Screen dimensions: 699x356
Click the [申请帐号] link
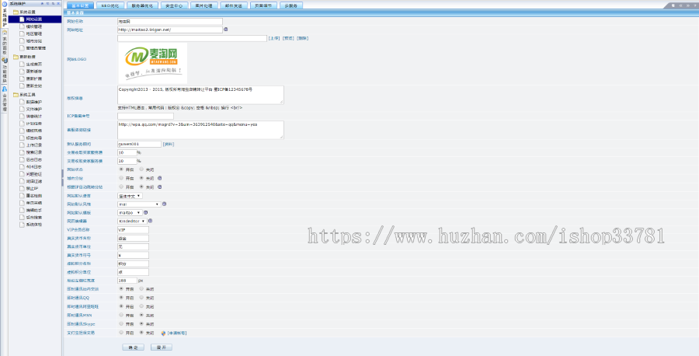click(177, 333)
